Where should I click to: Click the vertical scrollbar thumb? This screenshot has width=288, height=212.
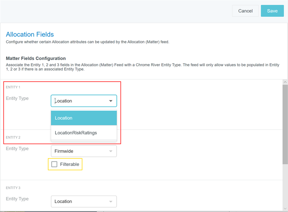(x=285, y=124)
